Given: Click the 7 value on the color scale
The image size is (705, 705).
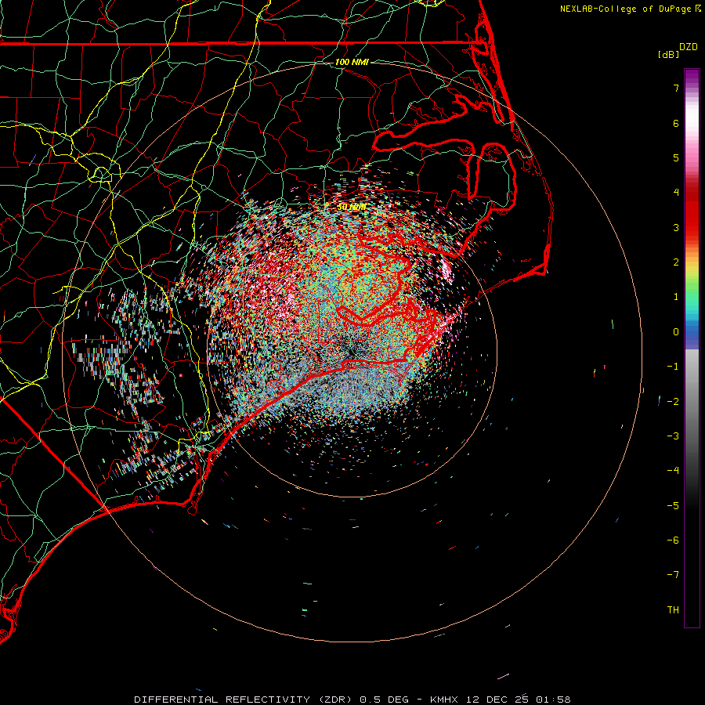Looking at the screenshot, I should click(x=676, y=88).
